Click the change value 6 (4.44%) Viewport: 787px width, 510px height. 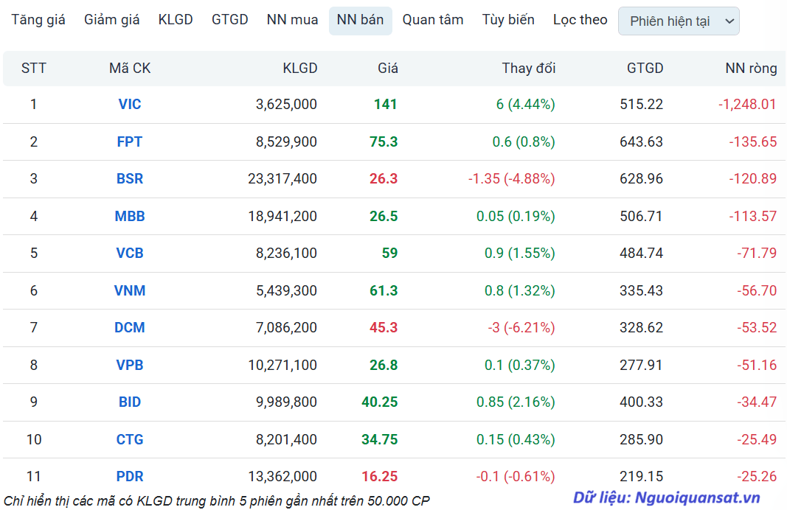coord(525,105)
